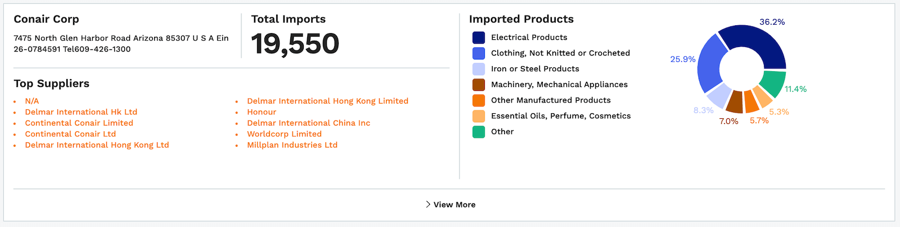Click Clothing, Not Knitted legend swatch

[x=479, y=53]
